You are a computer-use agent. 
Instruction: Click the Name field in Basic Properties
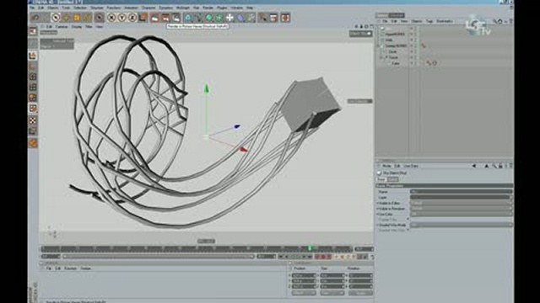(462, 192)
